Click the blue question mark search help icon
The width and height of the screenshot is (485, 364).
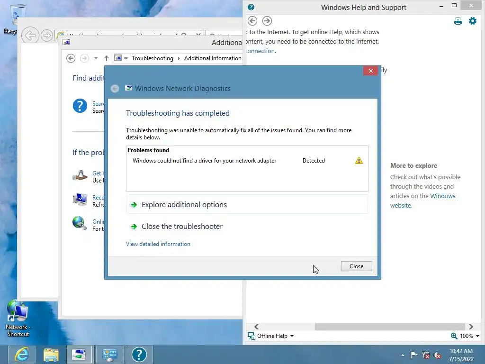tap(80, 106)
